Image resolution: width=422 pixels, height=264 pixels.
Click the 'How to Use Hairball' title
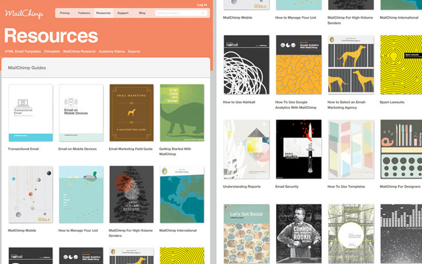pyautogui.click(x=239, y=102)
